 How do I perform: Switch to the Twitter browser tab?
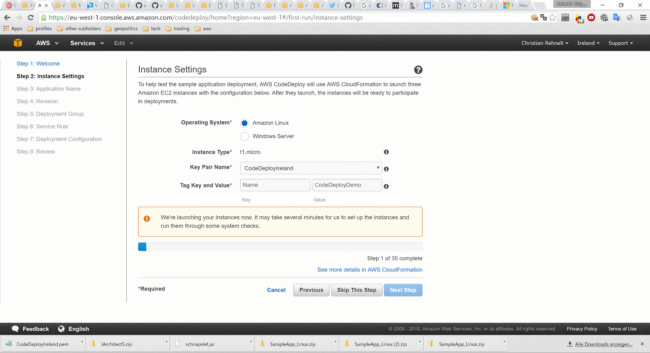334,5
